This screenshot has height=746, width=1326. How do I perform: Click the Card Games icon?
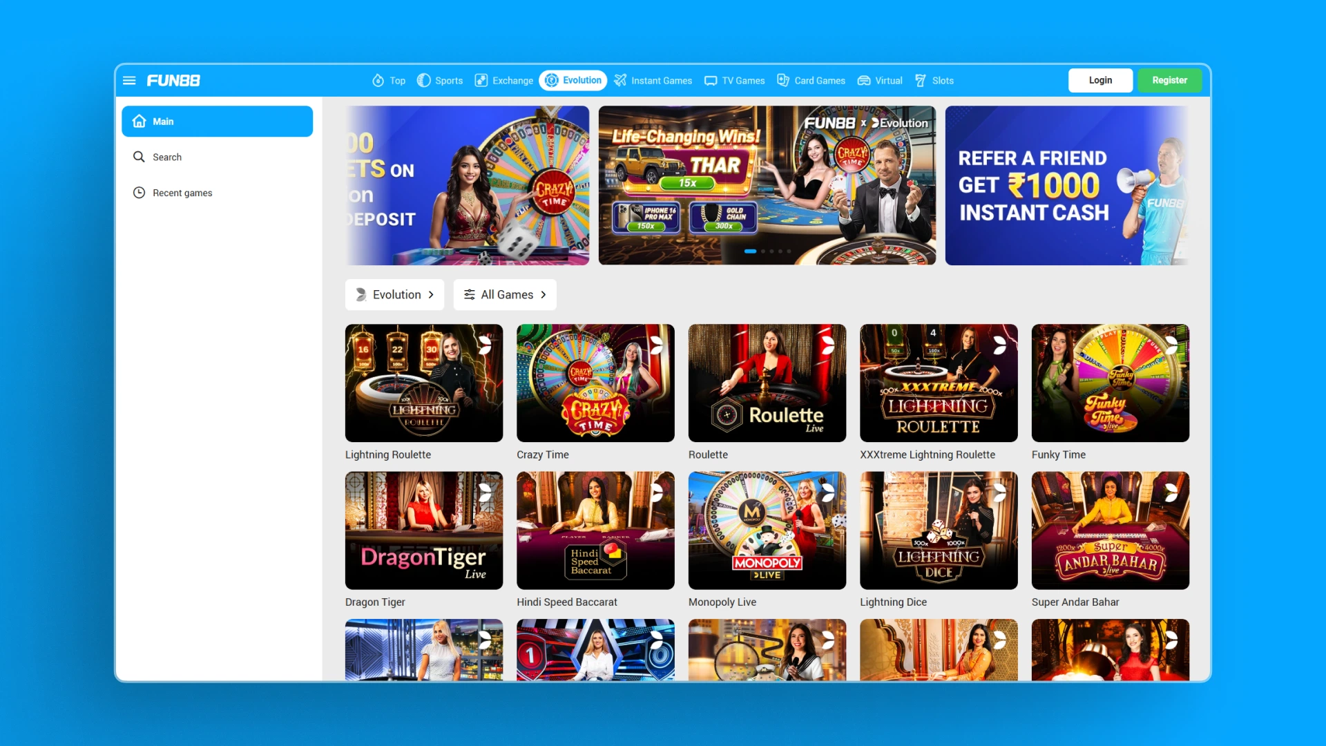pyautogui.click(x=783, y=81)
